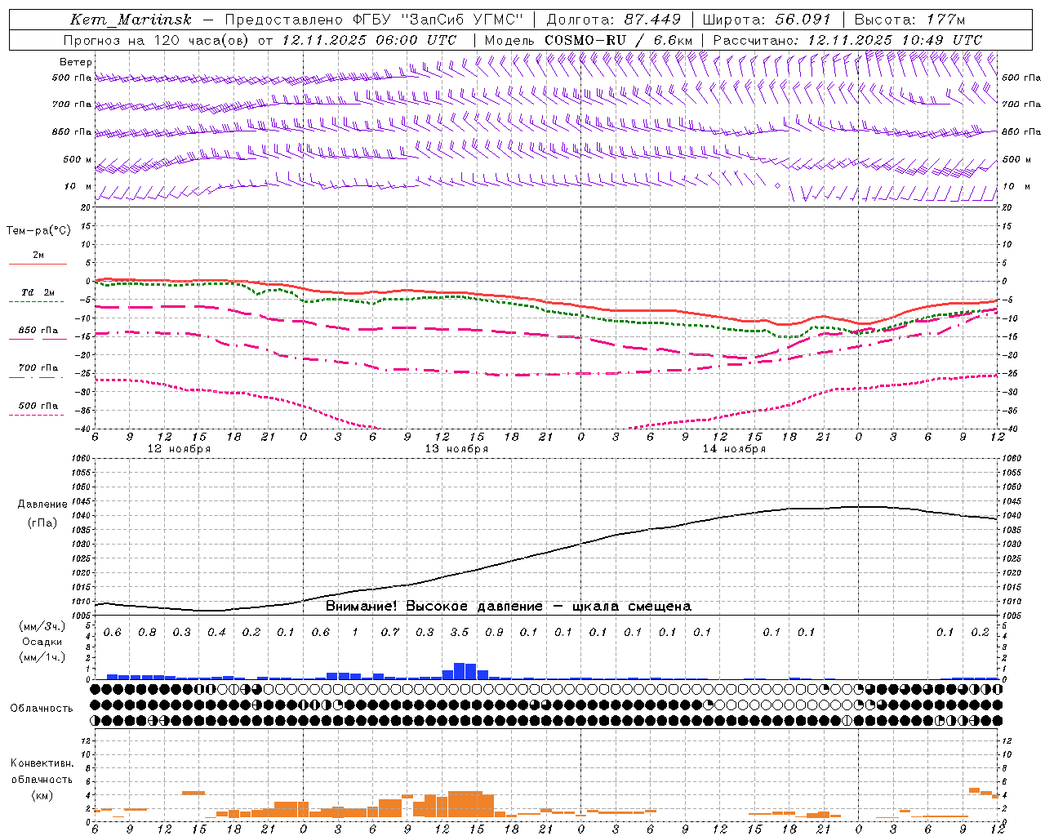Click the 0.4 three-hour precipitation value
1045x836 pixels.
click(x=216, y=633)
